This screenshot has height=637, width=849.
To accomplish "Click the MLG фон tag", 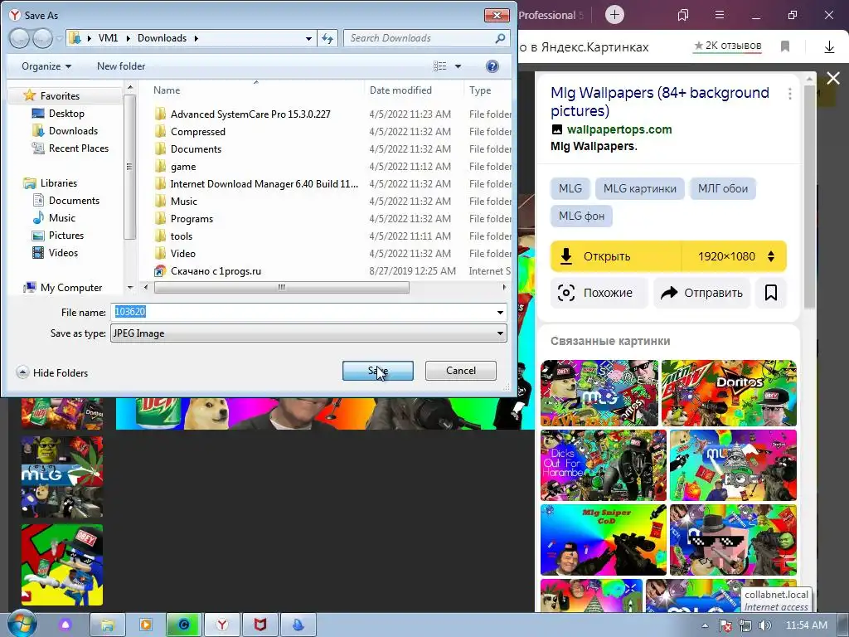I will tap(581, 216).
